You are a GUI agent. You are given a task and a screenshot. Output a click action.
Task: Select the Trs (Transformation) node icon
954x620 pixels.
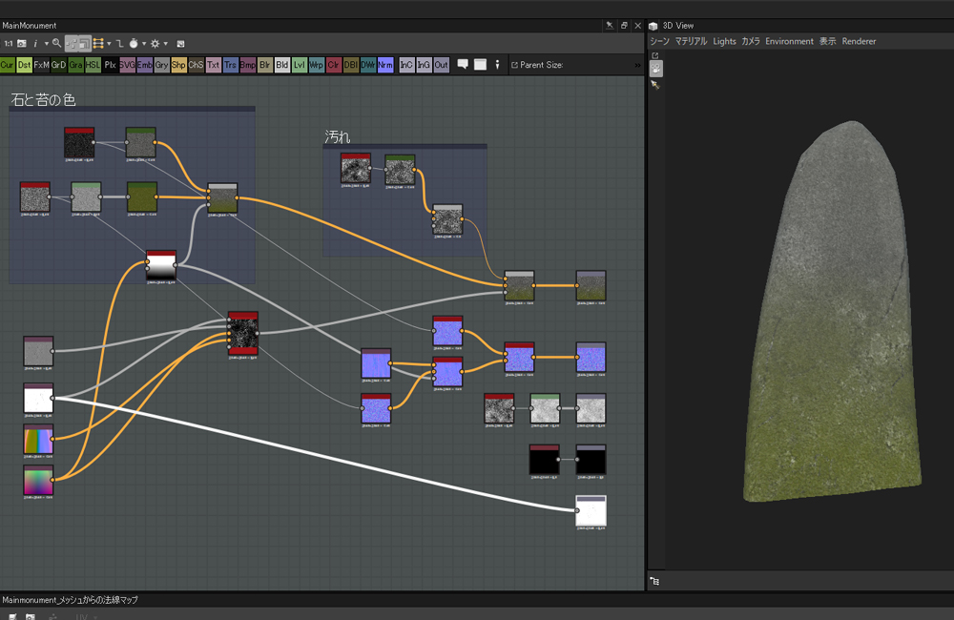point(229,64)
